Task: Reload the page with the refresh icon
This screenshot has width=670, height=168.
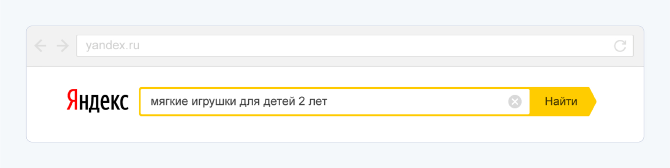Action: tap(620, 46)
